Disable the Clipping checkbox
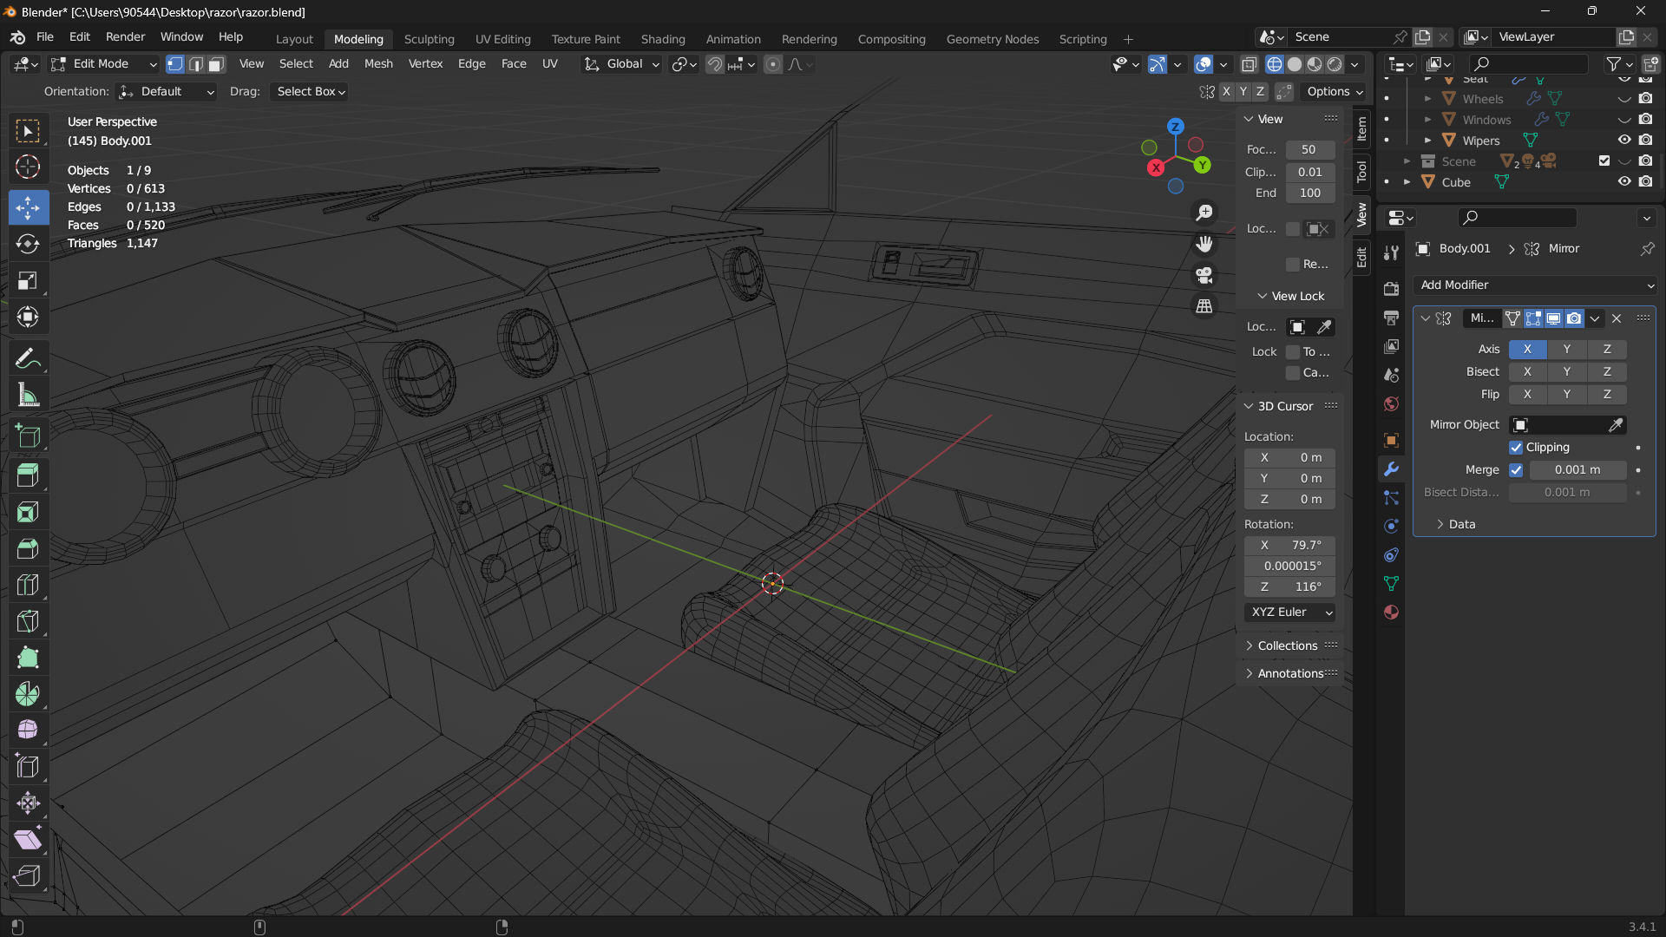This screenshot has height=937, width=1666. pos(1516,448)
